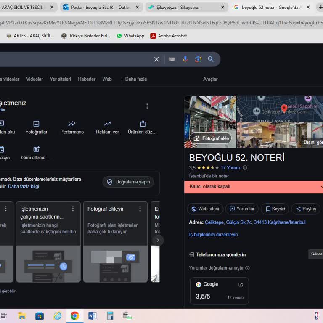
Task: Click İş bilgilerinizi düzenleyin link
Action: (x=213, y=235)
